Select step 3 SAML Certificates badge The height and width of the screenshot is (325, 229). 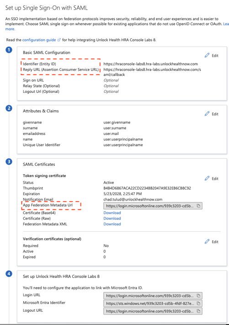click(9, 162)
